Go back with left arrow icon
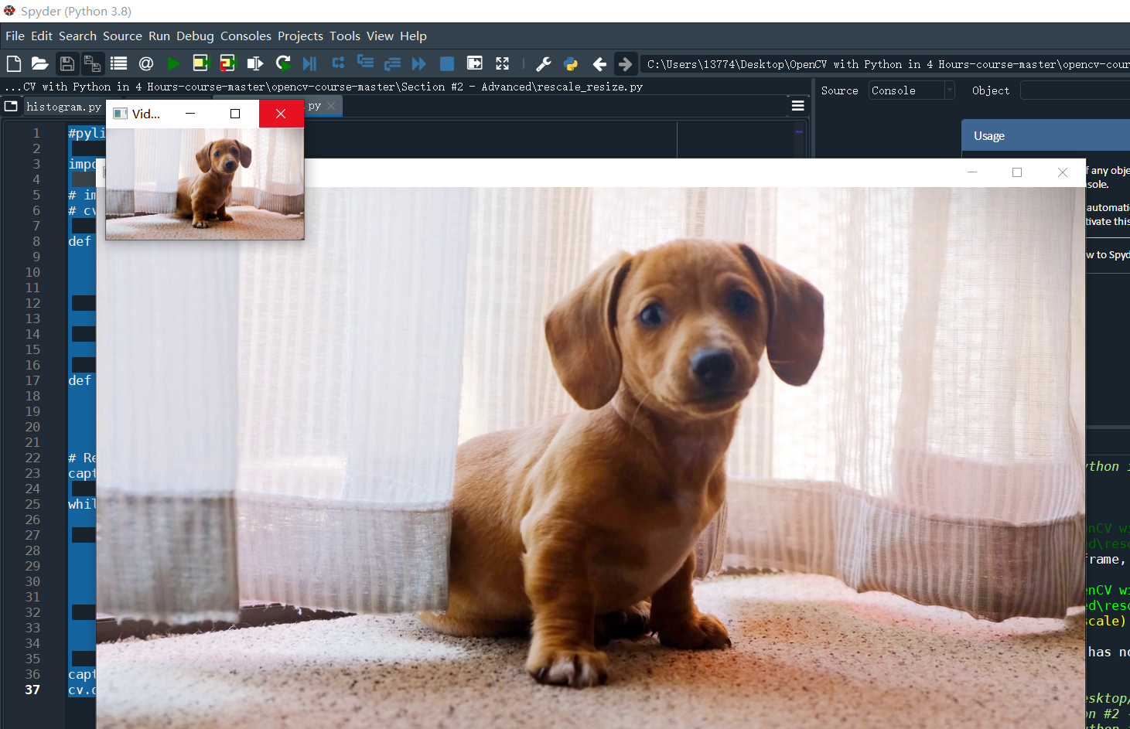 (599, 64)
